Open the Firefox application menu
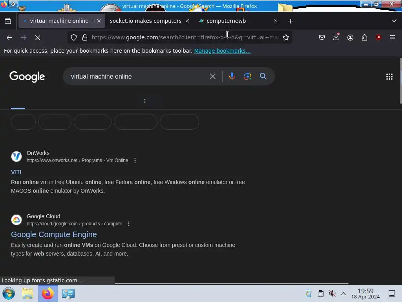 pos(392,37)
